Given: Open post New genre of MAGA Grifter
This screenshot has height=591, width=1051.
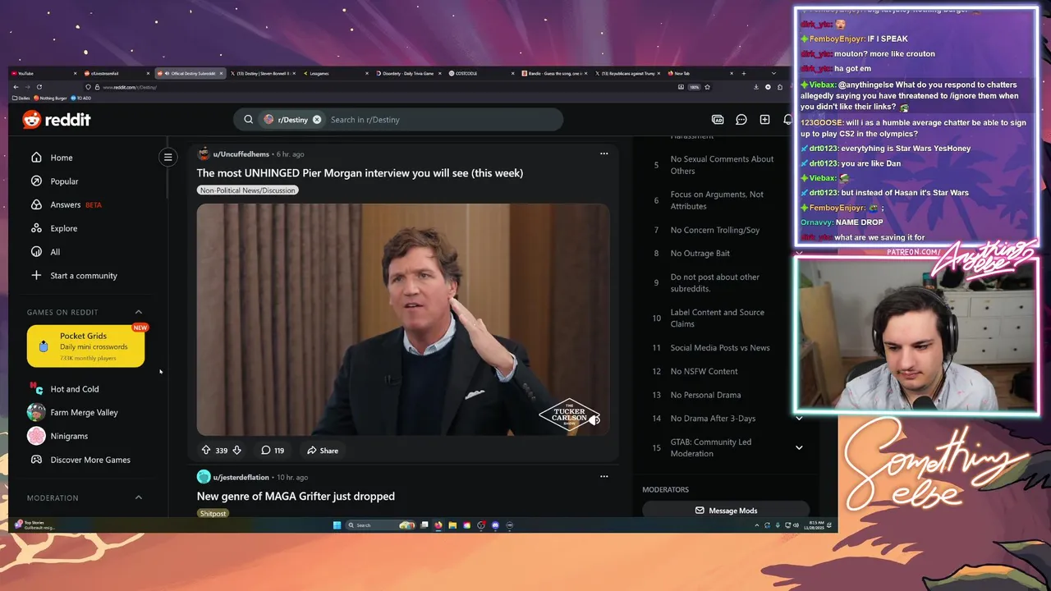Looking at the screenshot, I should [x=296, y=497].
